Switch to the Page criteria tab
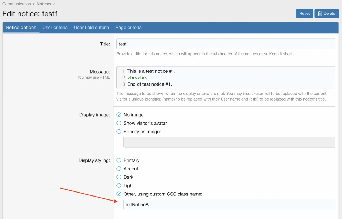This screenshot has width=342, height=219. pos(129,28)
